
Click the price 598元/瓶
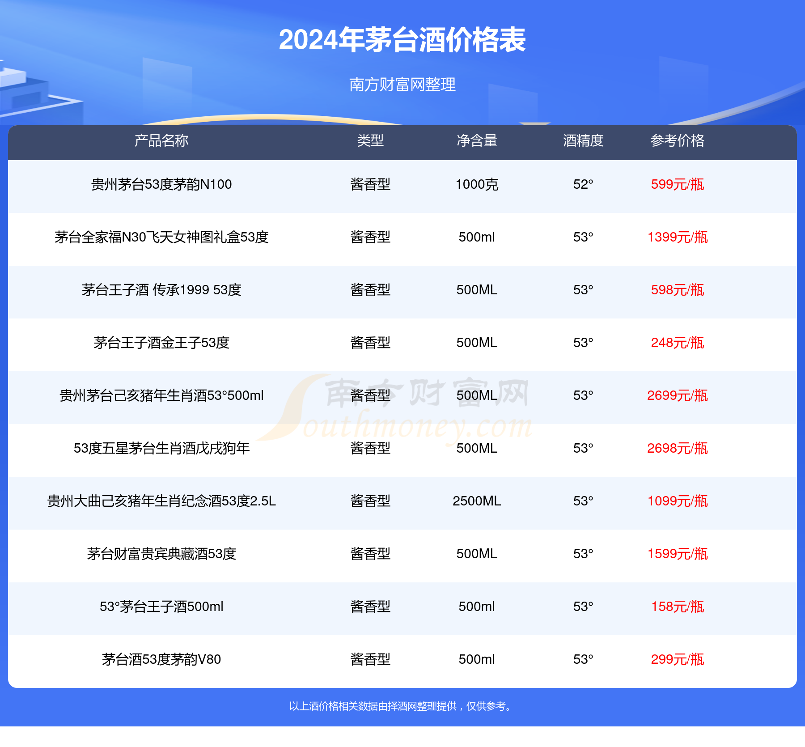[678, 290]
